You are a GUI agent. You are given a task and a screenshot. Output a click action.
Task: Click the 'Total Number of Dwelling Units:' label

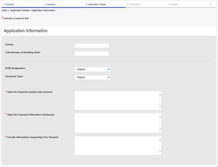pos(23,53)
